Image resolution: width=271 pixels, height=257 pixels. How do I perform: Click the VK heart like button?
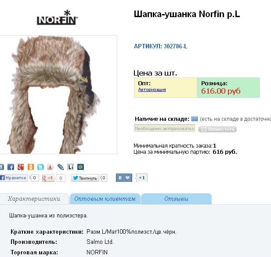click(x=124, y=178)
